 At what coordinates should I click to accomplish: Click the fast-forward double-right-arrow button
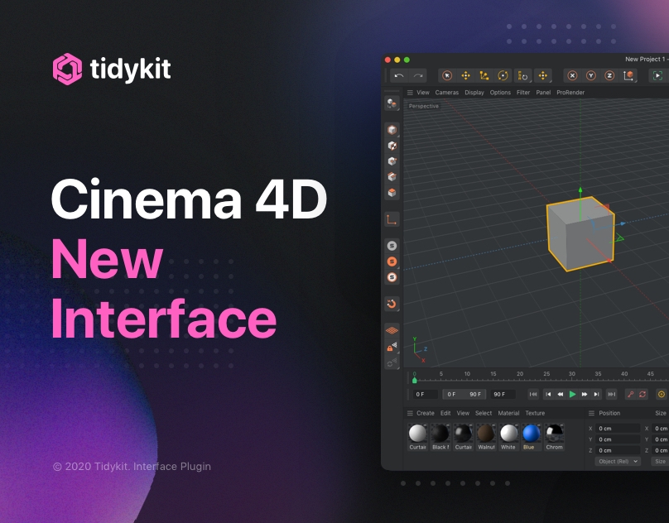[x=585, y=394]
